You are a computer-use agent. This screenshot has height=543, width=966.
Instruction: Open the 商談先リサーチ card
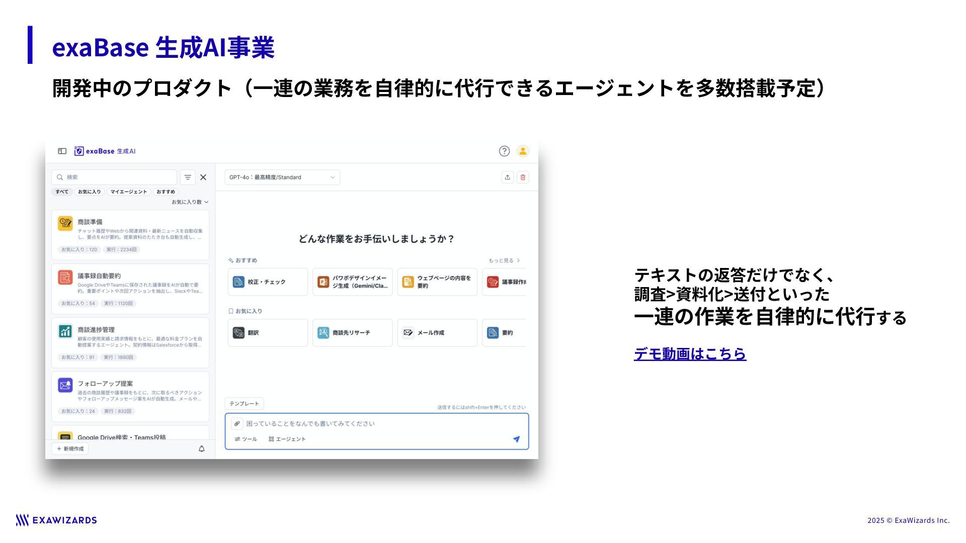353,333
